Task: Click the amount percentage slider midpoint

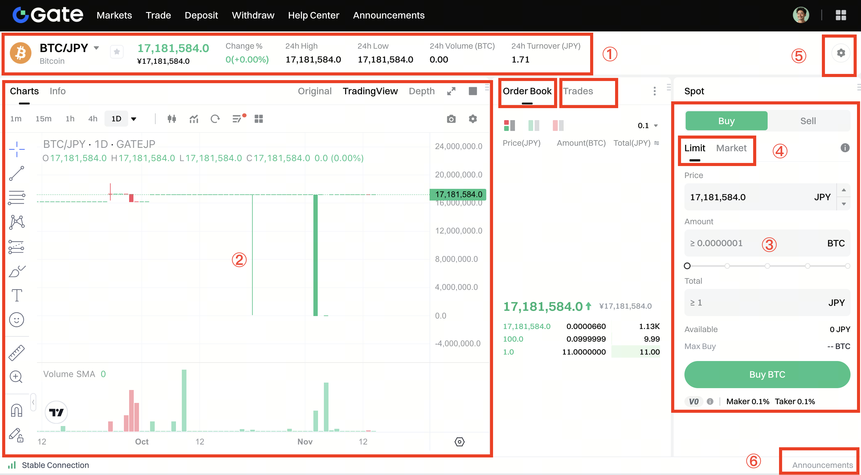Action: 767,266
